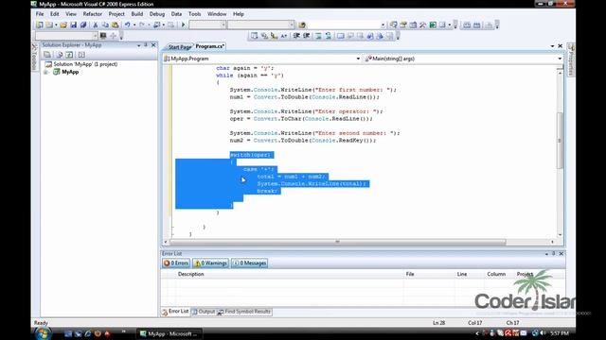Click the Increase Indent text editor icon
This screenshot has height=340, width=606.
click(307, 36)
